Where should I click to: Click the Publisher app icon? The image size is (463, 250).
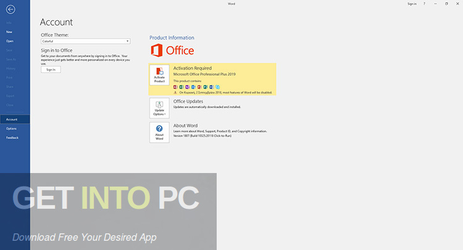tap(205, 87)
